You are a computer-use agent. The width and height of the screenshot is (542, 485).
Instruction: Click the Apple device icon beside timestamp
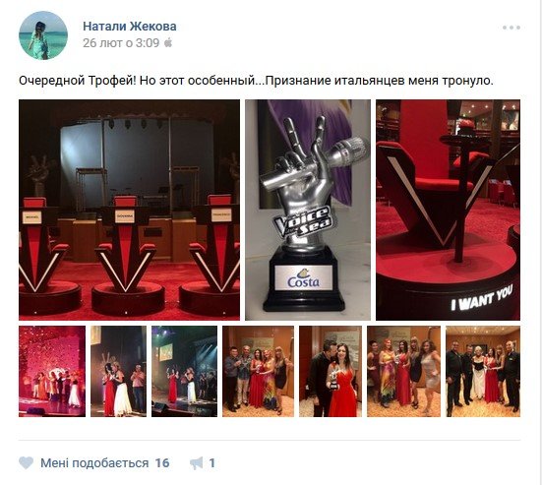click(168, 43)
